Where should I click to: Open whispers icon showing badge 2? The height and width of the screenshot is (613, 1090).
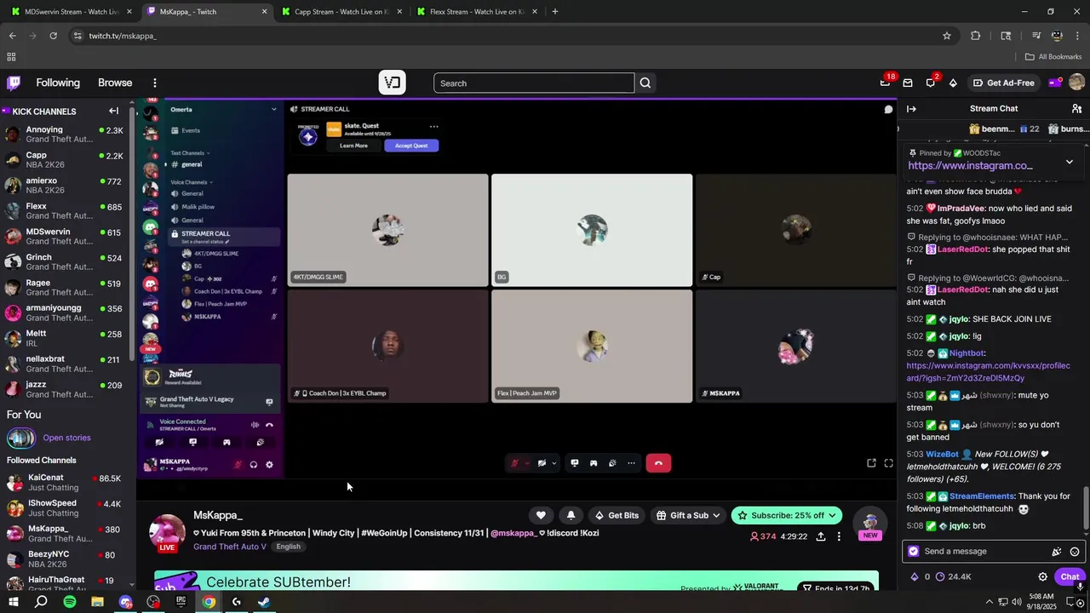coord(931,83)
